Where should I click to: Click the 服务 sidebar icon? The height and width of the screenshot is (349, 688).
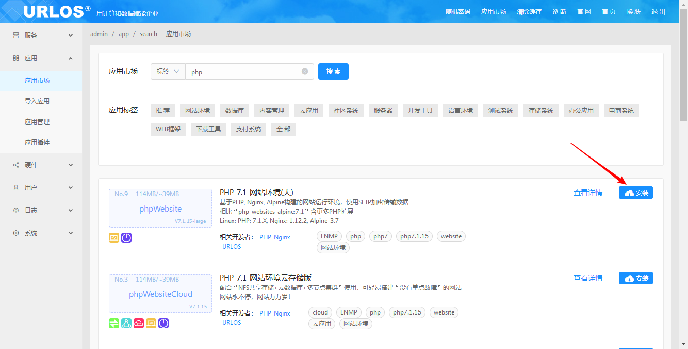point(16,36)
